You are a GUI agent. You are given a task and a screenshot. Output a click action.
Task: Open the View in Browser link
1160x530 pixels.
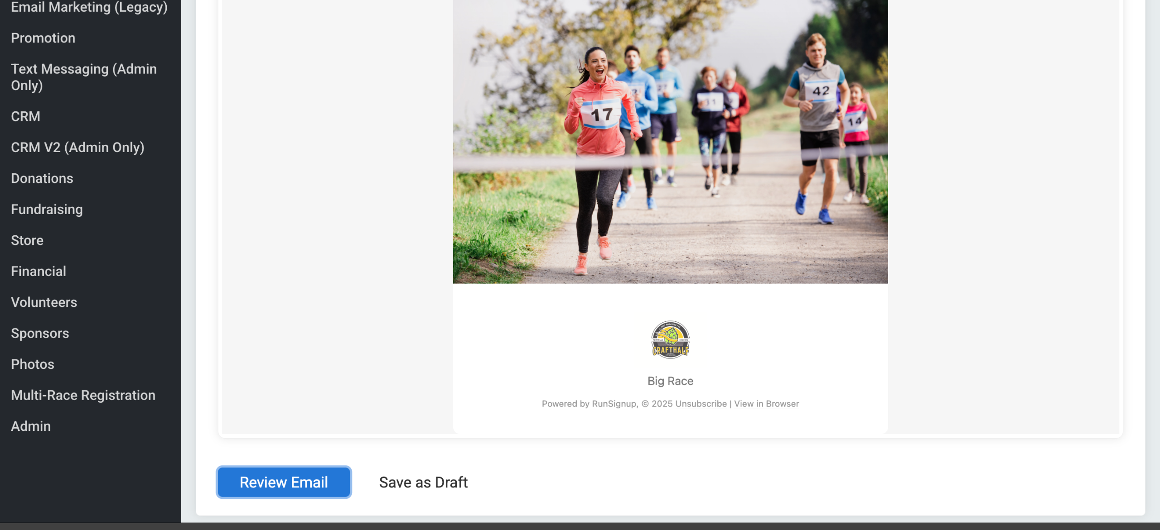pos(766,403)
